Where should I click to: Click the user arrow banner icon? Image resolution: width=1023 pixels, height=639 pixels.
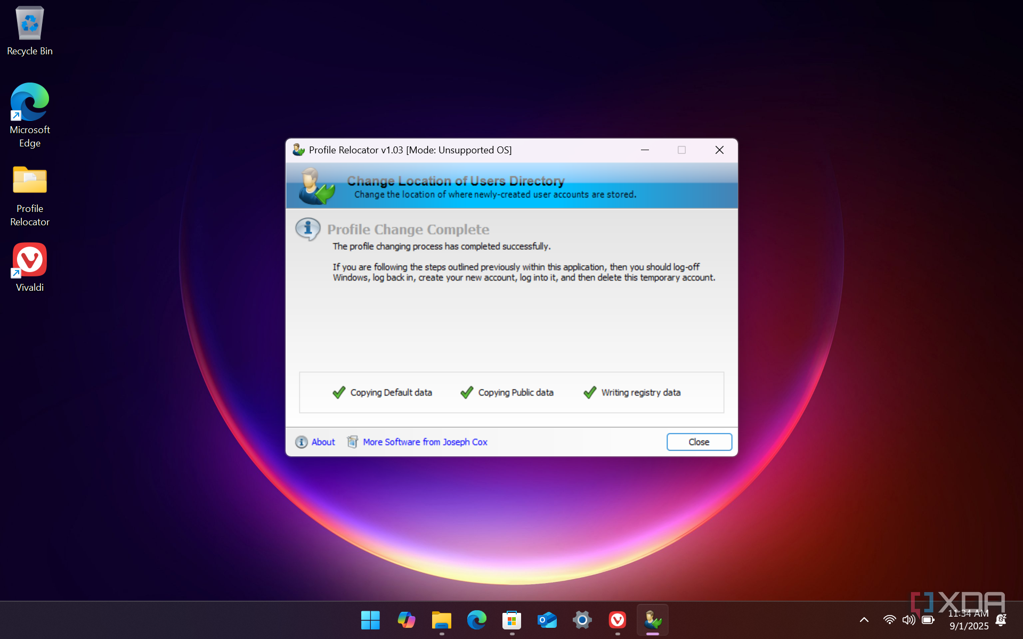pyautogui.click(x=316, y=186)
